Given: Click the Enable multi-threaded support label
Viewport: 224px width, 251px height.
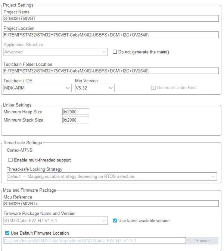Looking at the screenshot, I should point(43,160).
